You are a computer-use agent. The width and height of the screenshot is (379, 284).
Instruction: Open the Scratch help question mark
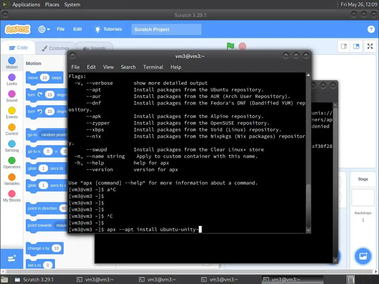tap(371, 29)
